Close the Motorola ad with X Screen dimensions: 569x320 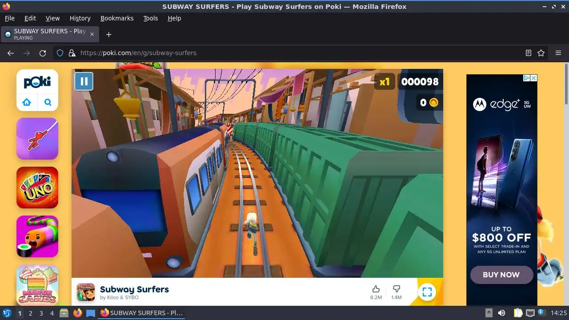533,78
